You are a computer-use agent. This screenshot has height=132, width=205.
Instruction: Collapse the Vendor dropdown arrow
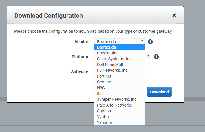click(142, 41)
